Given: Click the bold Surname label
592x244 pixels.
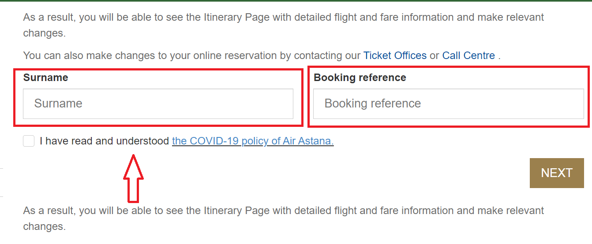Looking at the screenshot, I should 45,78.
